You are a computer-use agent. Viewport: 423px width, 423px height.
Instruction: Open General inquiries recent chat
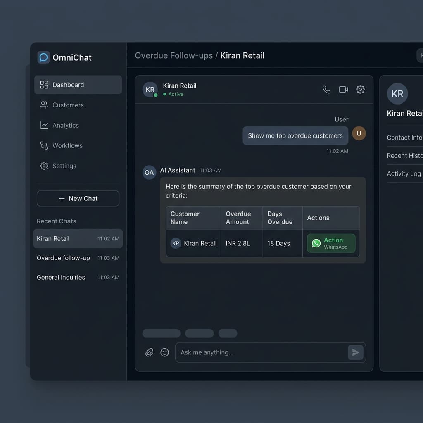pyautogui.click(x=78, y=277)
